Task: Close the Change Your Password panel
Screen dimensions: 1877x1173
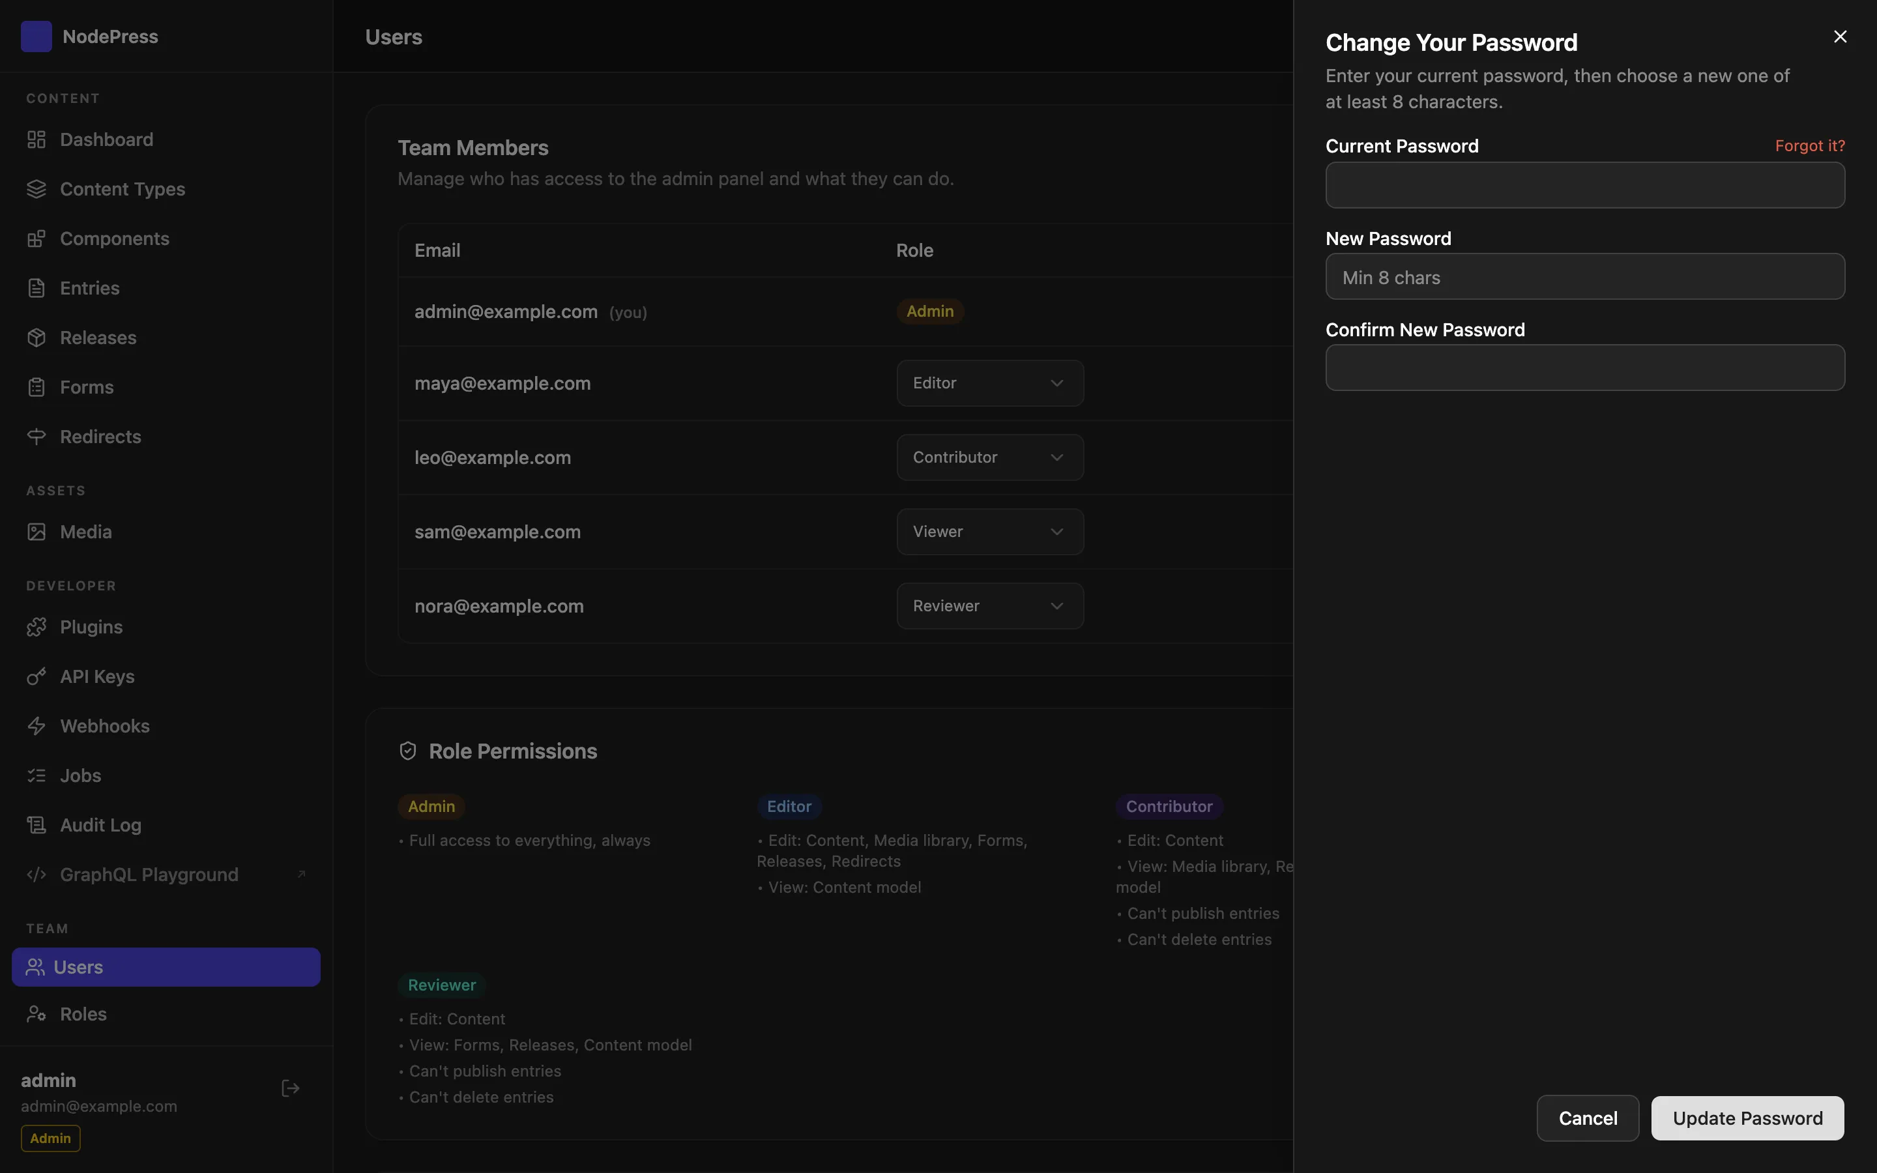Action: click(x=1840, y=36)
